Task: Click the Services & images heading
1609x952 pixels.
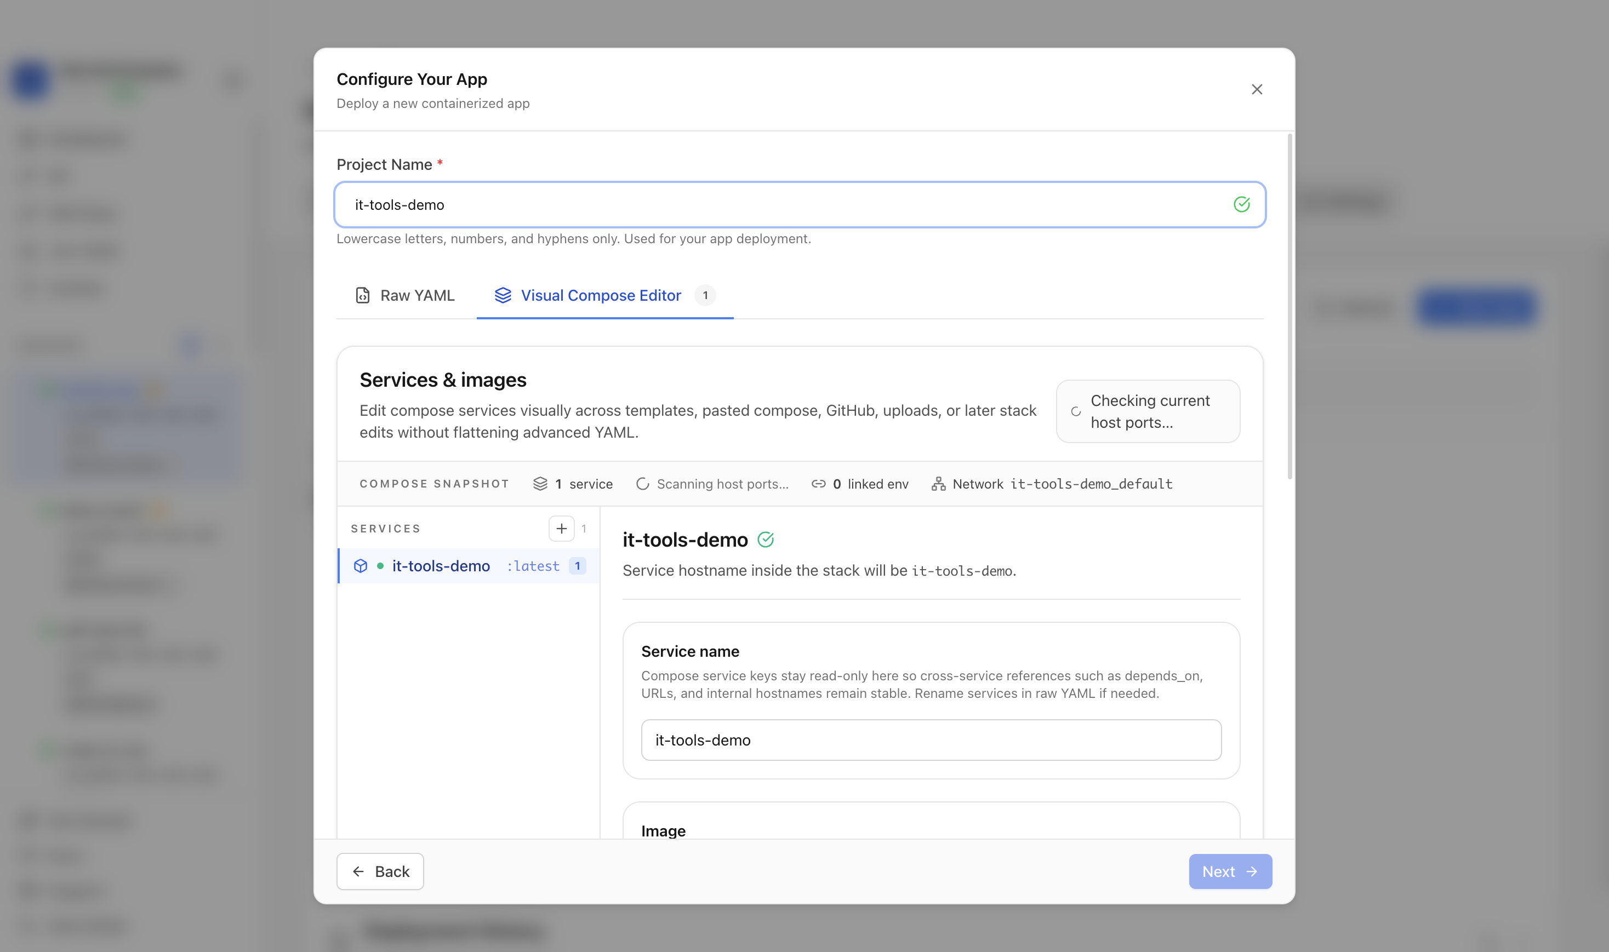Action: (x=443, y=380)
